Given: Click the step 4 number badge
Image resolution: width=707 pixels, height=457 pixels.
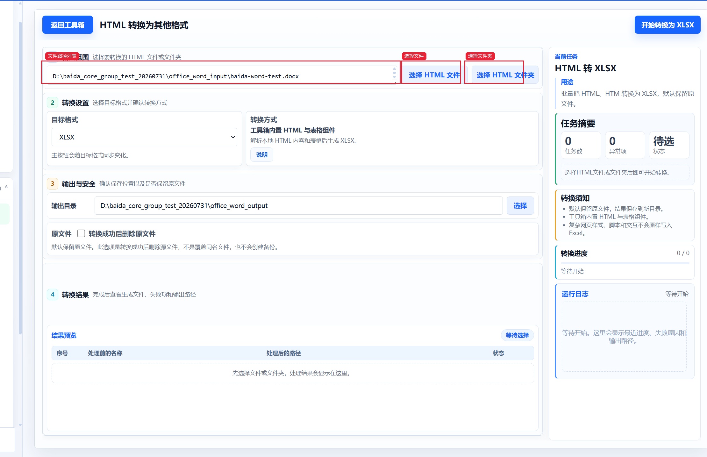Looking at the screenshot, I should (53, 294).
